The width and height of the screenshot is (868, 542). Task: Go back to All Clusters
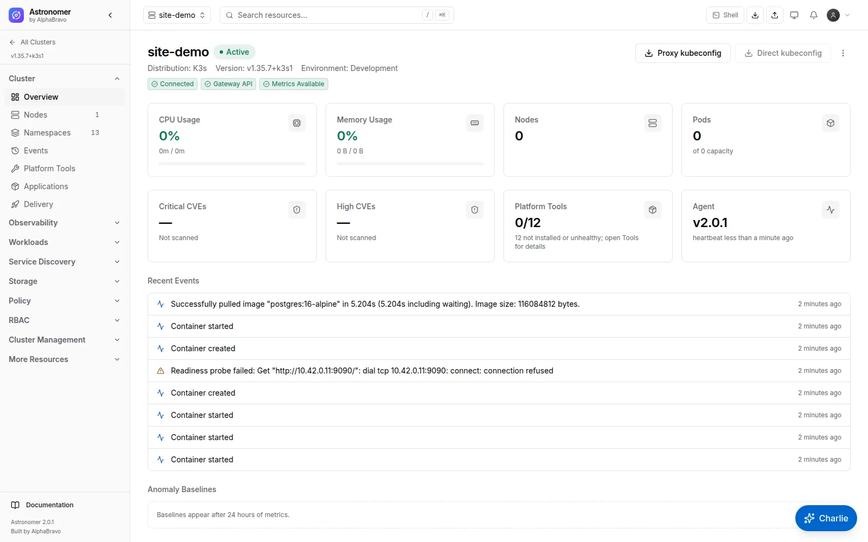tap(33, 42)
